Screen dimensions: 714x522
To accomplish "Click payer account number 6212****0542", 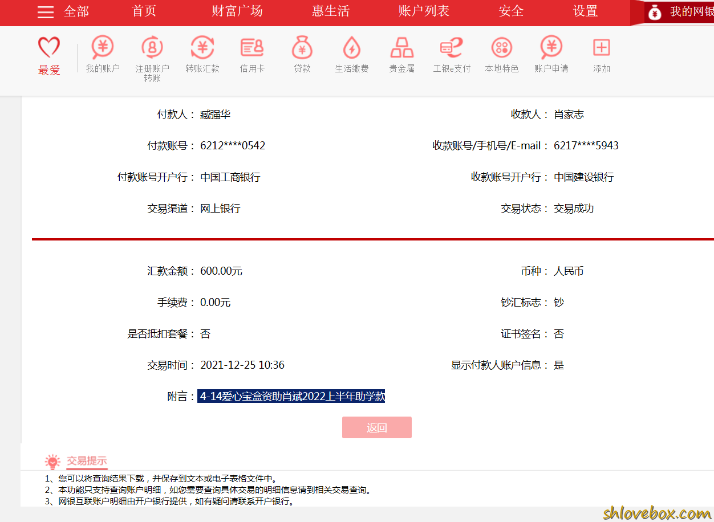I will coord(233,146).
